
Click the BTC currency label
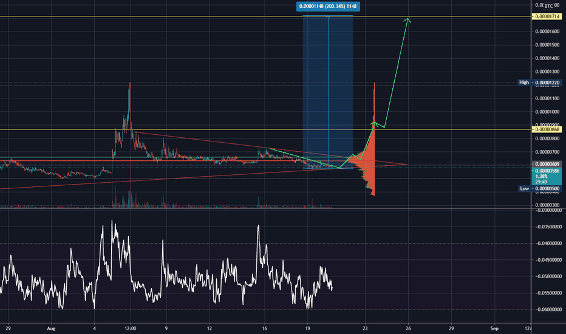pyautogui.click(x=548, y=6)
